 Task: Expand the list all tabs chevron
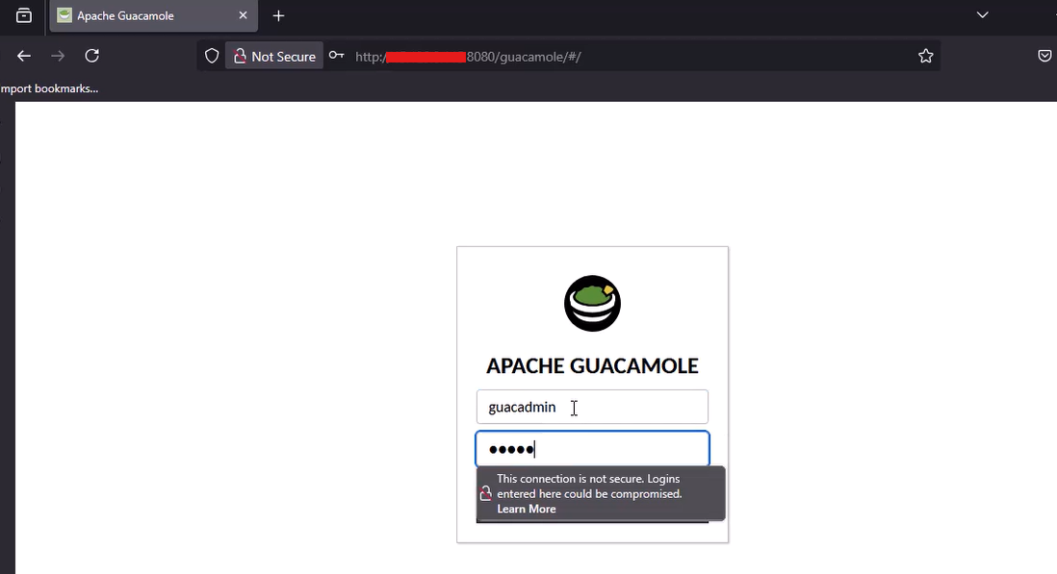pyautogui.click(x=982, y=14)
